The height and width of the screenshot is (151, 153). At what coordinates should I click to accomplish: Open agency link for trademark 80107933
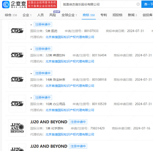tap(70, 37)
